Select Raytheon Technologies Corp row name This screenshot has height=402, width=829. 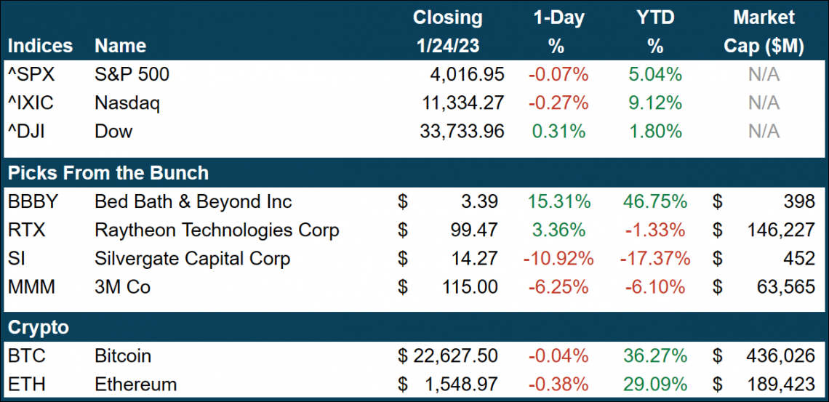[217, 230]
